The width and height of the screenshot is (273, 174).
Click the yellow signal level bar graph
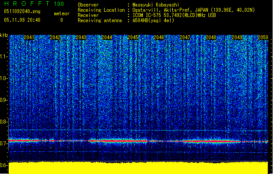tap(138, 168)
